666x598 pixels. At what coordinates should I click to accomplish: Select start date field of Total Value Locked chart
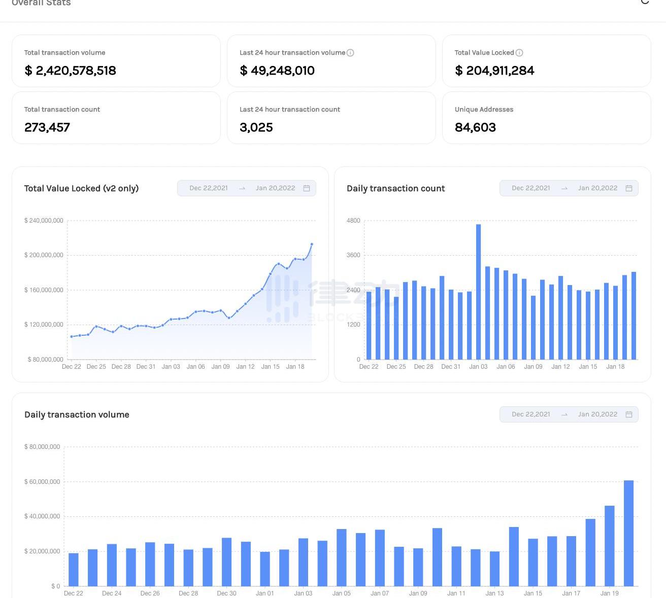[x=209, y=188]
